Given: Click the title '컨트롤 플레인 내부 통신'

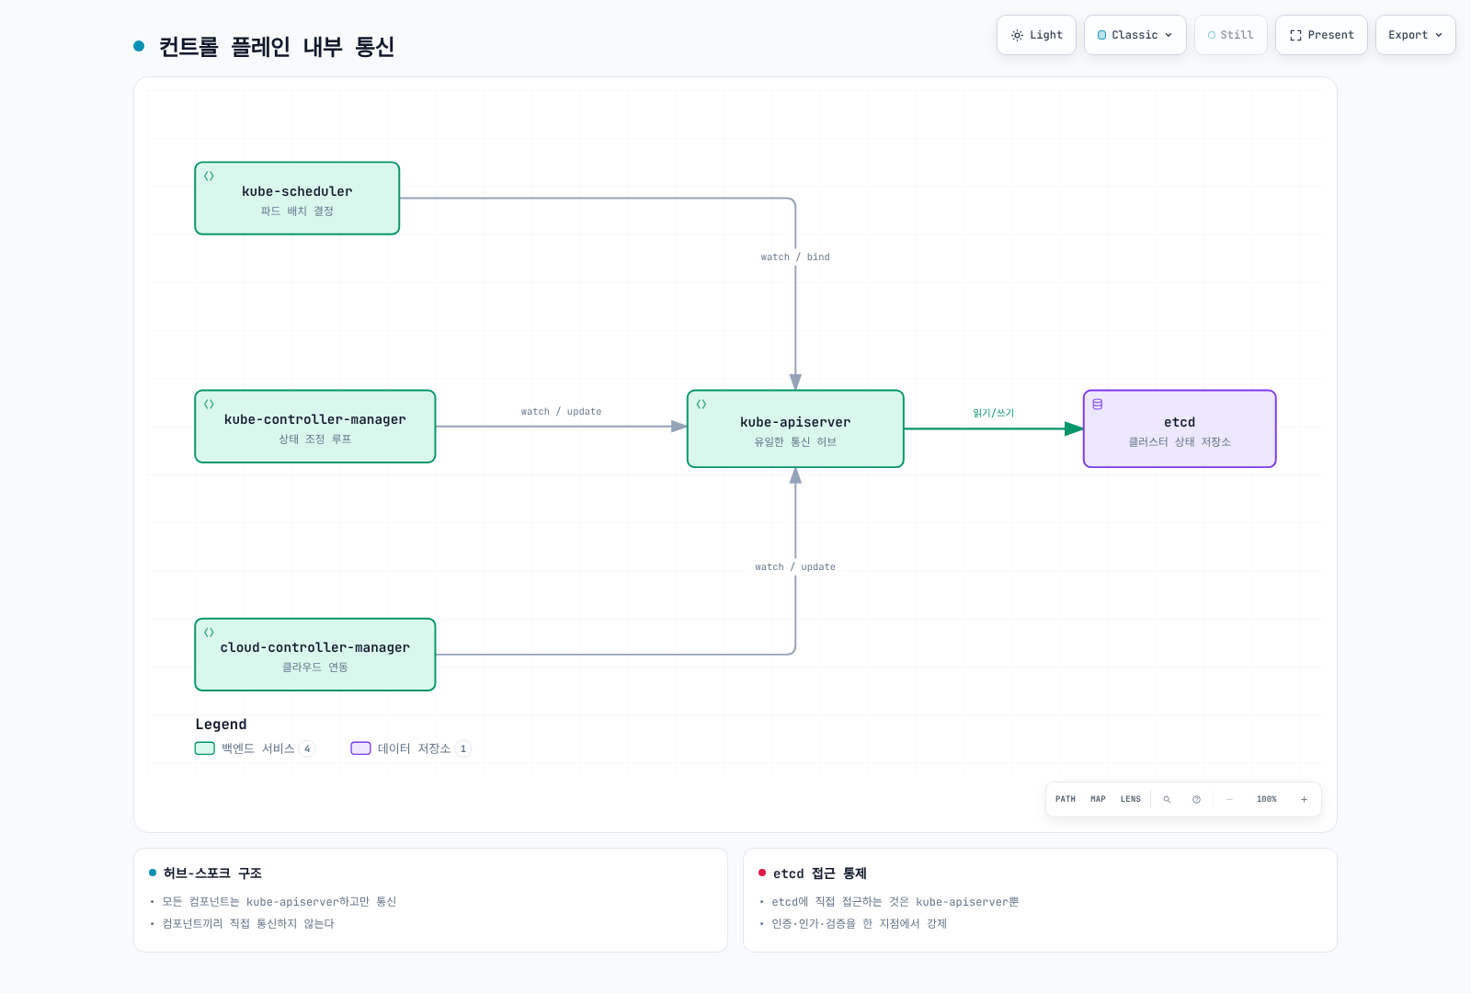Looking at the screenshot, I should [277, 46].
